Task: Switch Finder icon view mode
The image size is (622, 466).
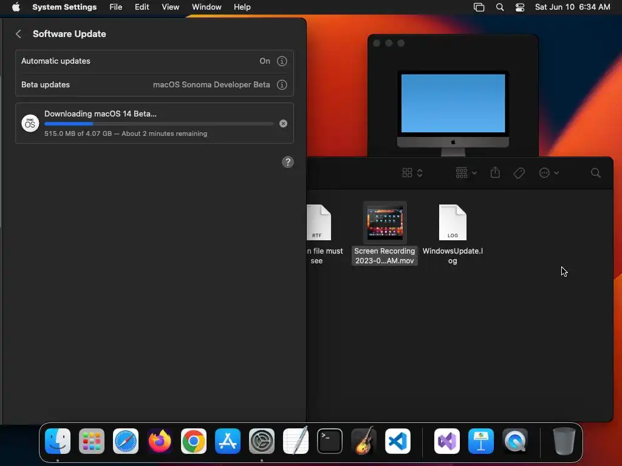Action: point(412,173)
